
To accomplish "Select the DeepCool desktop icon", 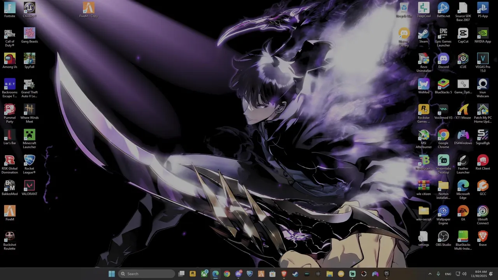I will 424,10.
